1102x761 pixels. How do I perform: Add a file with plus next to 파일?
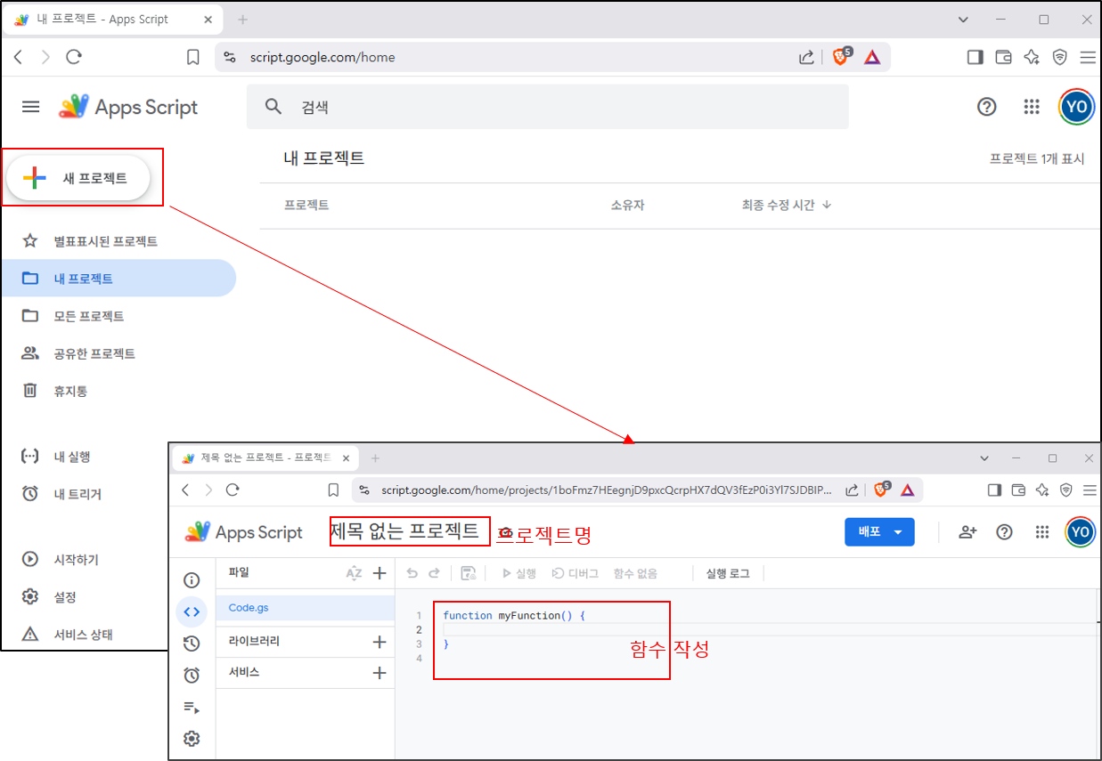point(380,573)
